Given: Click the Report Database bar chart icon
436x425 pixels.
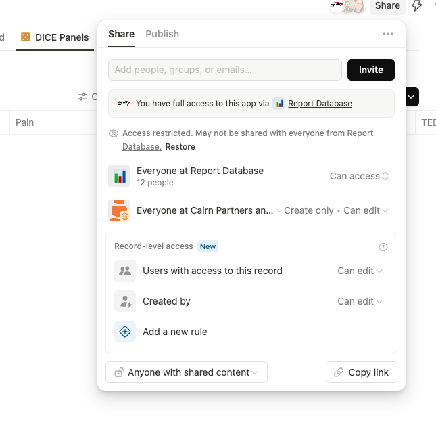Looking at the screenshot, I should [119, 176].
